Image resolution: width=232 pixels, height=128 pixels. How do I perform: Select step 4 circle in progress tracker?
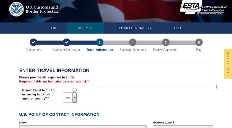pos(133,42)
